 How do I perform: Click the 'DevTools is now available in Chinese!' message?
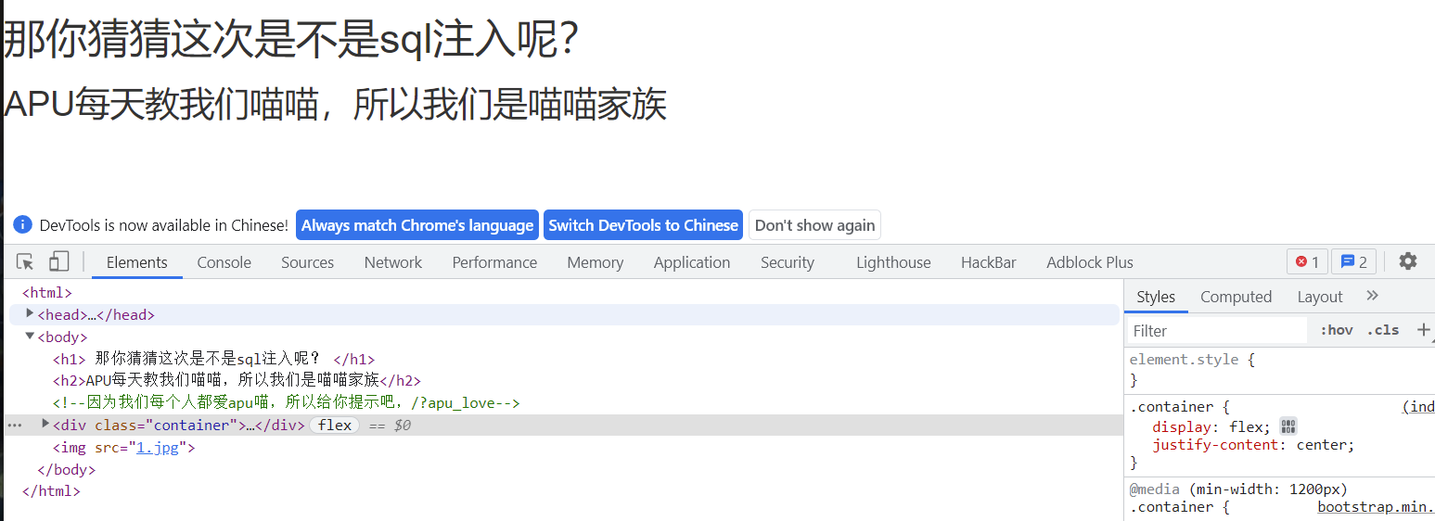click(164, 225)
